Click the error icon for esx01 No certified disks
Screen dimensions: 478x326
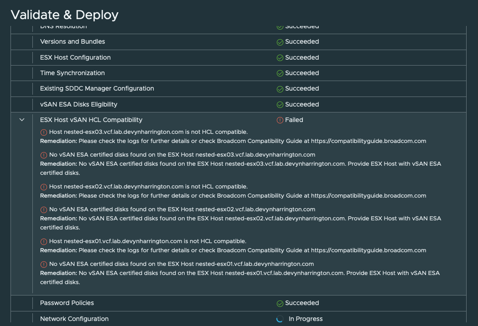44,264
